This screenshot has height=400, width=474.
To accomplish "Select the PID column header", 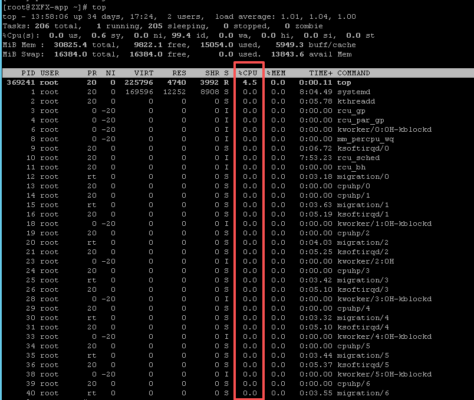I will (28, 73).
